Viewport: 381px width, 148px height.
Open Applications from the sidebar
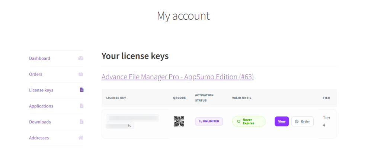pyautogui.click(x=41, y=106)
